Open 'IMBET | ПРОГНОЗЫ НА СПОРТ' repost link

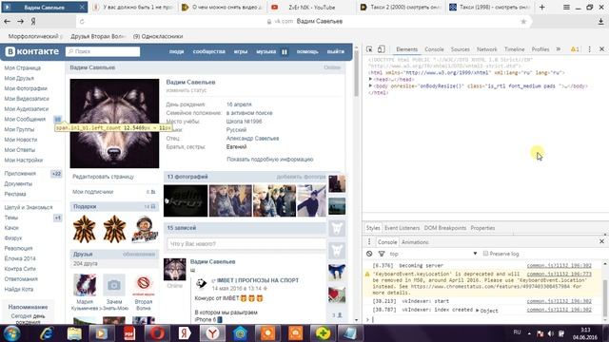[258, 280]
